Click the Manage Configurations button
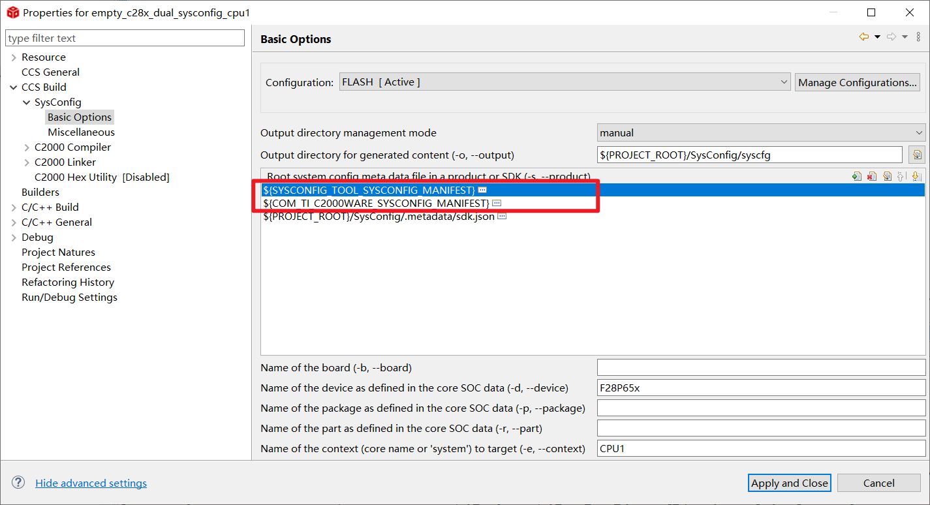930x505 pixels. click(858, 82)
